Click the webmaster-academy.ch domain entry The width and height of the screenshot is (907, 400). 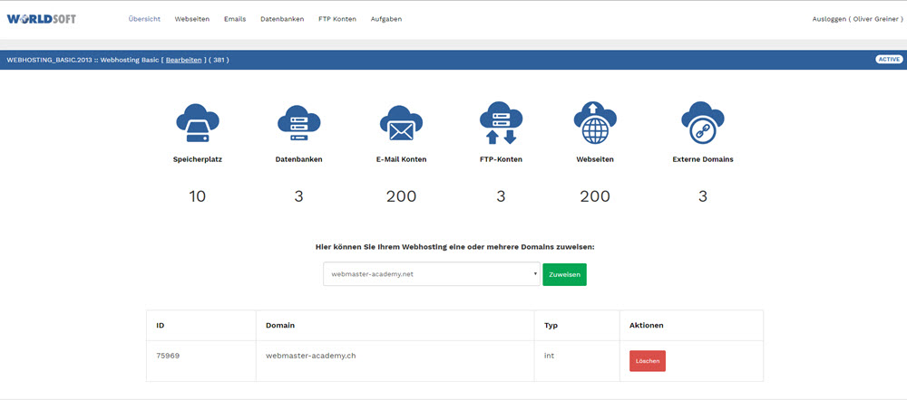310,356
